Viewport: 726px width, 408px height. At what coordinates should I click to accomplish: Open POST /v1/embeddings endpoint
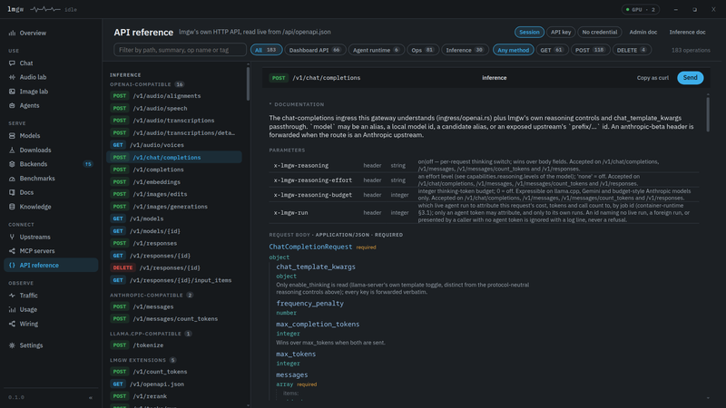click(x=174, y=182)
